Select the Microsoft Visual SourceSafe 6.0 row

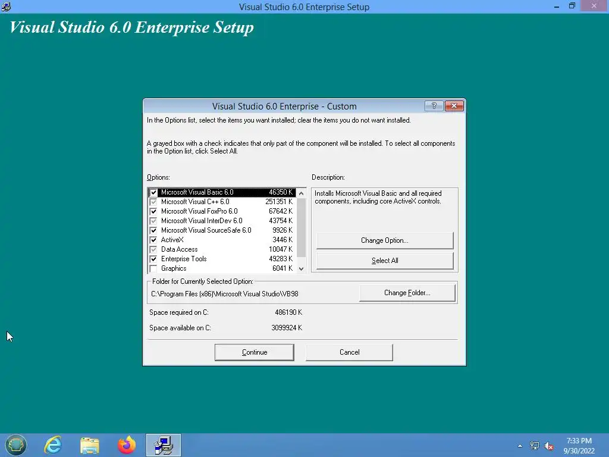click(222, 230)
